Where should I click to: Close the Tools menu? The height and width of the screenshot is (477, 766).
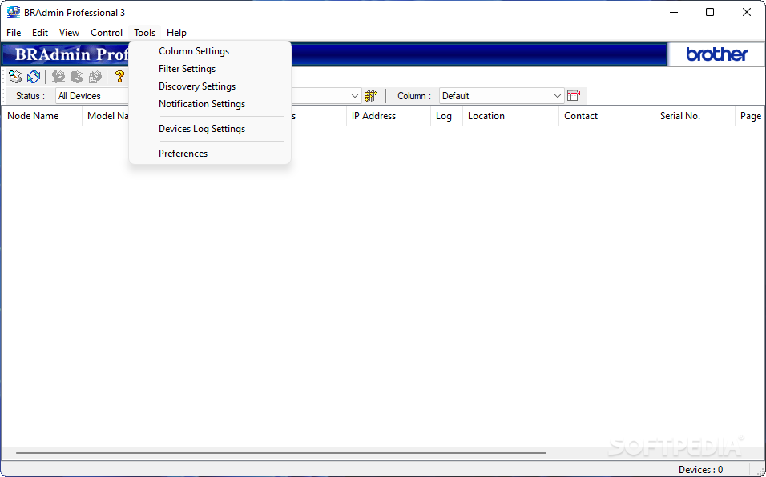pos(144,33)
